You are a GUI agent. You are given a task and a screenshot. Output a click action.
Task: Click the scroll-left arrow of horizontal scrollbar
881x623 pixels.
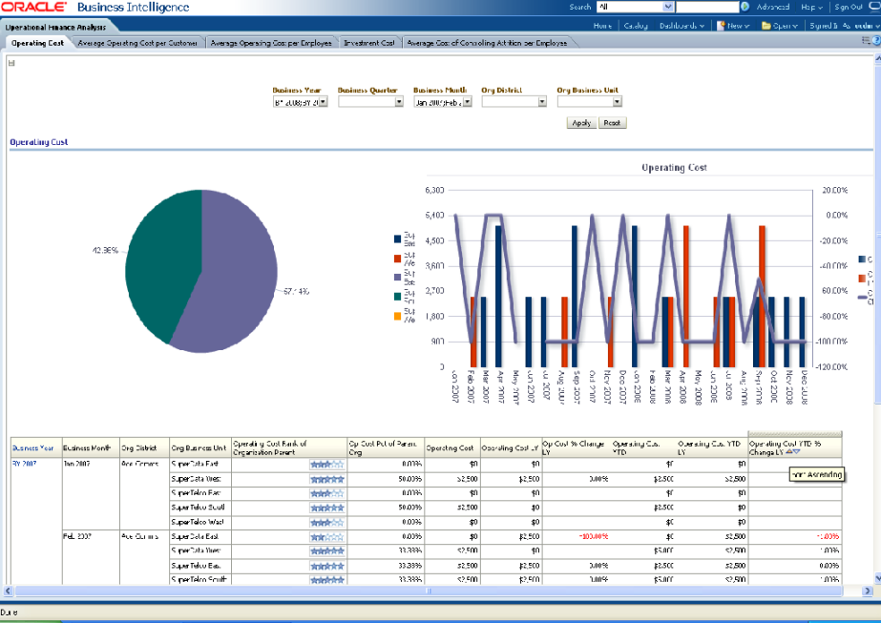(8, 591)
